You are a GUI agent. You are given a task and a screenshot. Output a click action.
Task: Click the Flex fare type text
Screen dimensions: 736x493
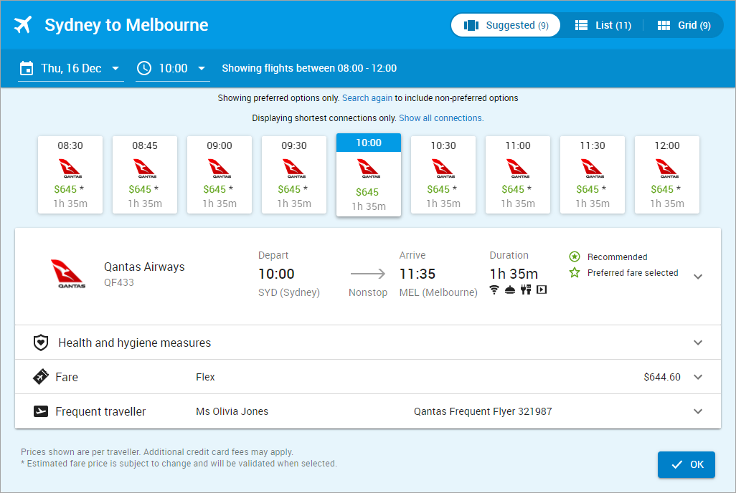(x=206, y=377)
